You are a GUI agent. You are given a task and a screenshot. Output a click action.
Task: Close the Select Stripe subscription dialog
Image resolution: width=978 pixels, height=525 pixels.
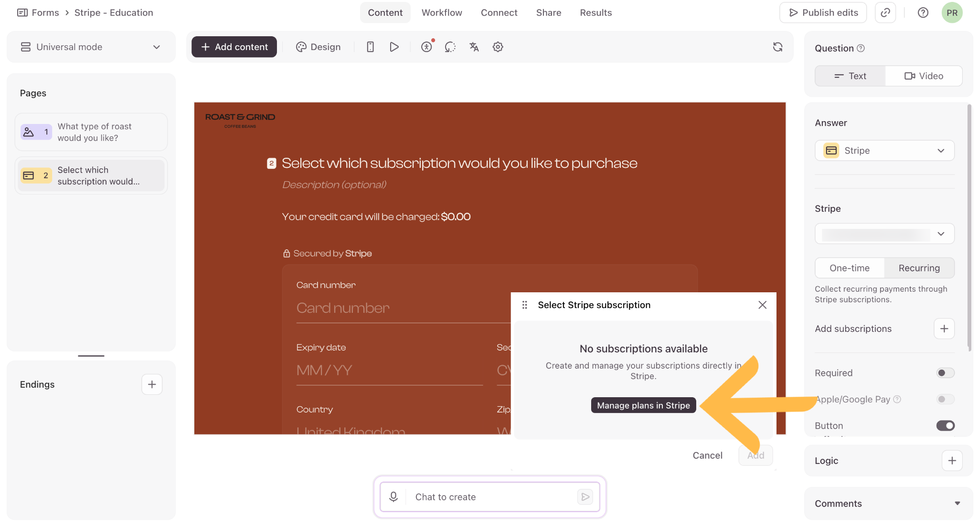pyautogui.click(x=763, y=305)
